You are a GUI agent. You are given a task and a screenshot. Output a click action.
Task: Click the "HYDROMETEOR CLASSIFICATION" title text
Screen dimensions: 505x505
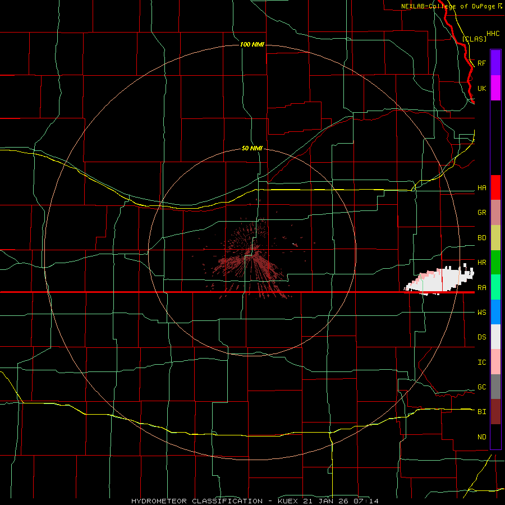point(197,501)
